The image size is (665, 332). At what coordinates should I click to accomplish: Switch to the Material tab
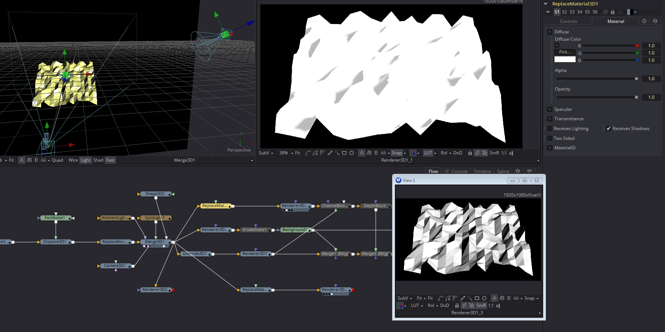pos(616,21)
